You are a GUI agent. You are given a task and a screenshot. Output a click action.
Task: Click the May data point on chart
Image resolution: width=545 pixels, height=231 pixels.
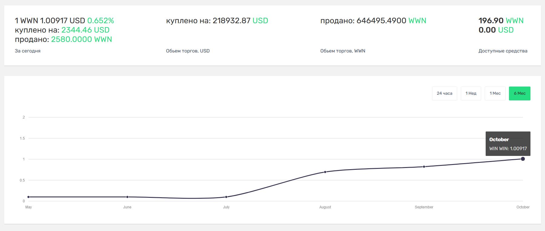click(x=28, y=197)
